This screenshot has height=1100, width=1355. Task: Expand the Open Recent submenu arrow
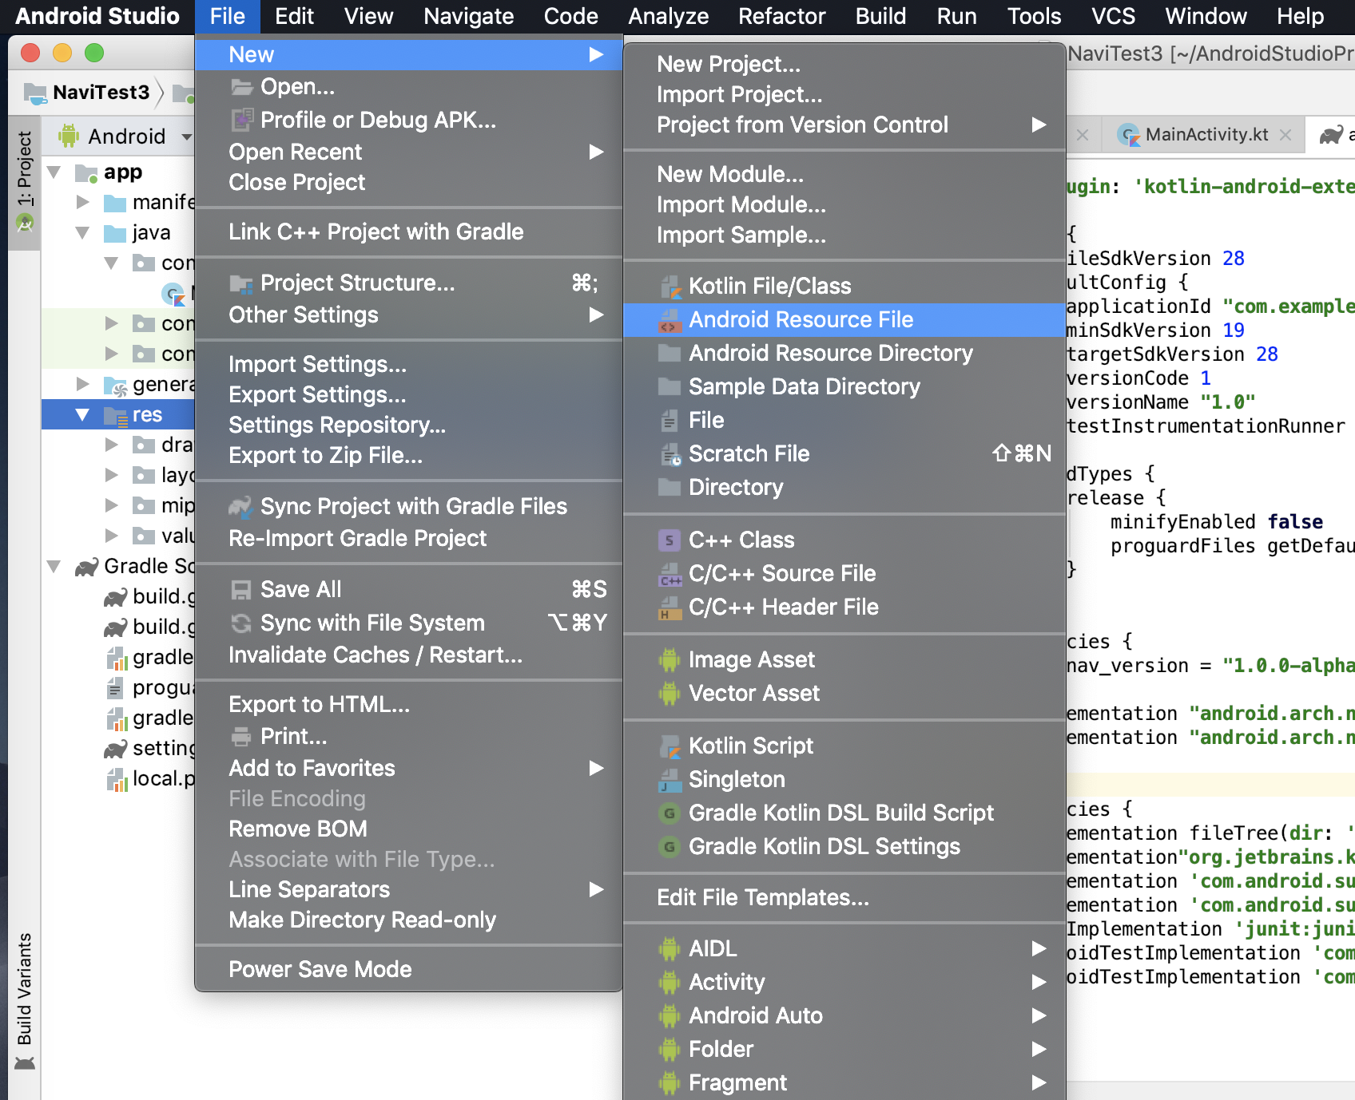[x=596, y=152]
